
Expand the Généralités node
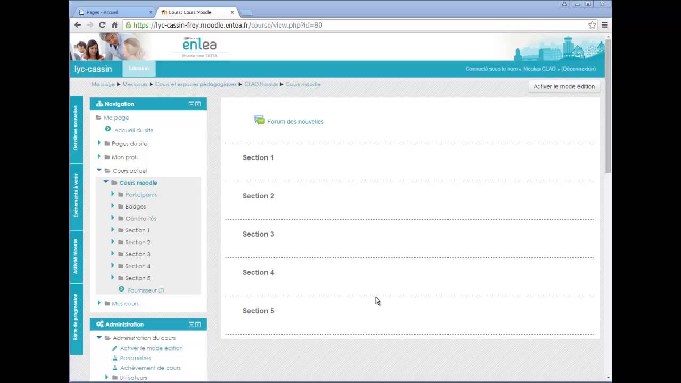click(x=113, y=218)
